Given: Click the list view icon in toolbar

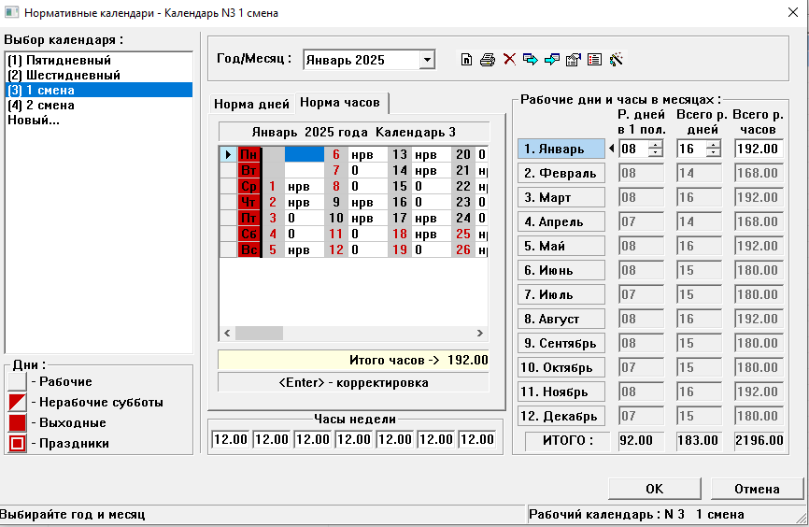Looking at the screenshot, I should [x=594, y=60].
